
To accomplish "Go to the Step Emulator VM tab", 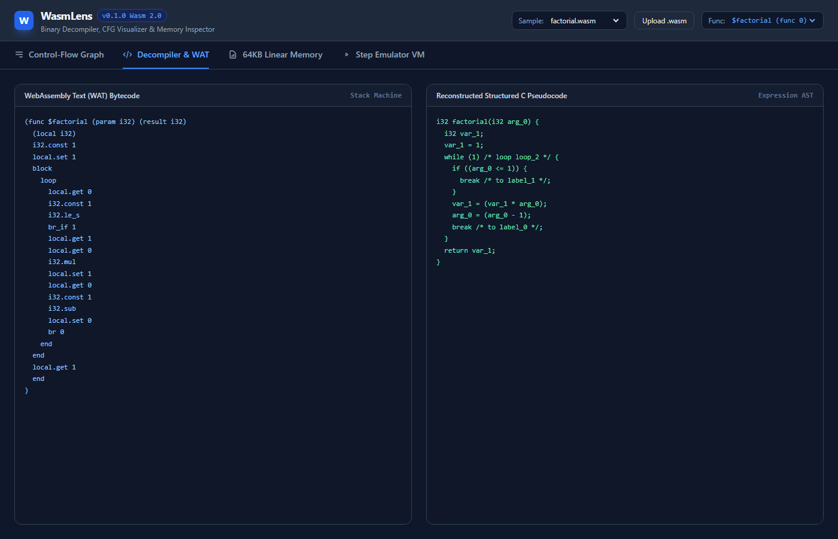I will click(384, 54).
